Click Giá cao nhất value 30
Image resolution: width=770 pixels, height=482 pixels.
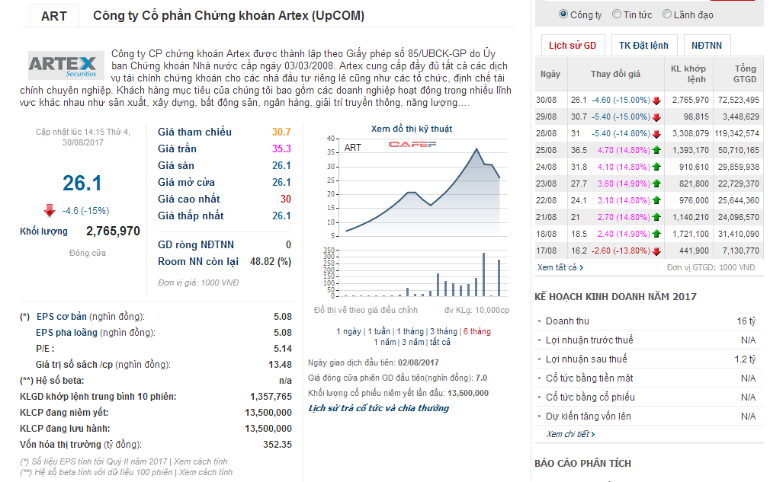click(x=286, y=199)
